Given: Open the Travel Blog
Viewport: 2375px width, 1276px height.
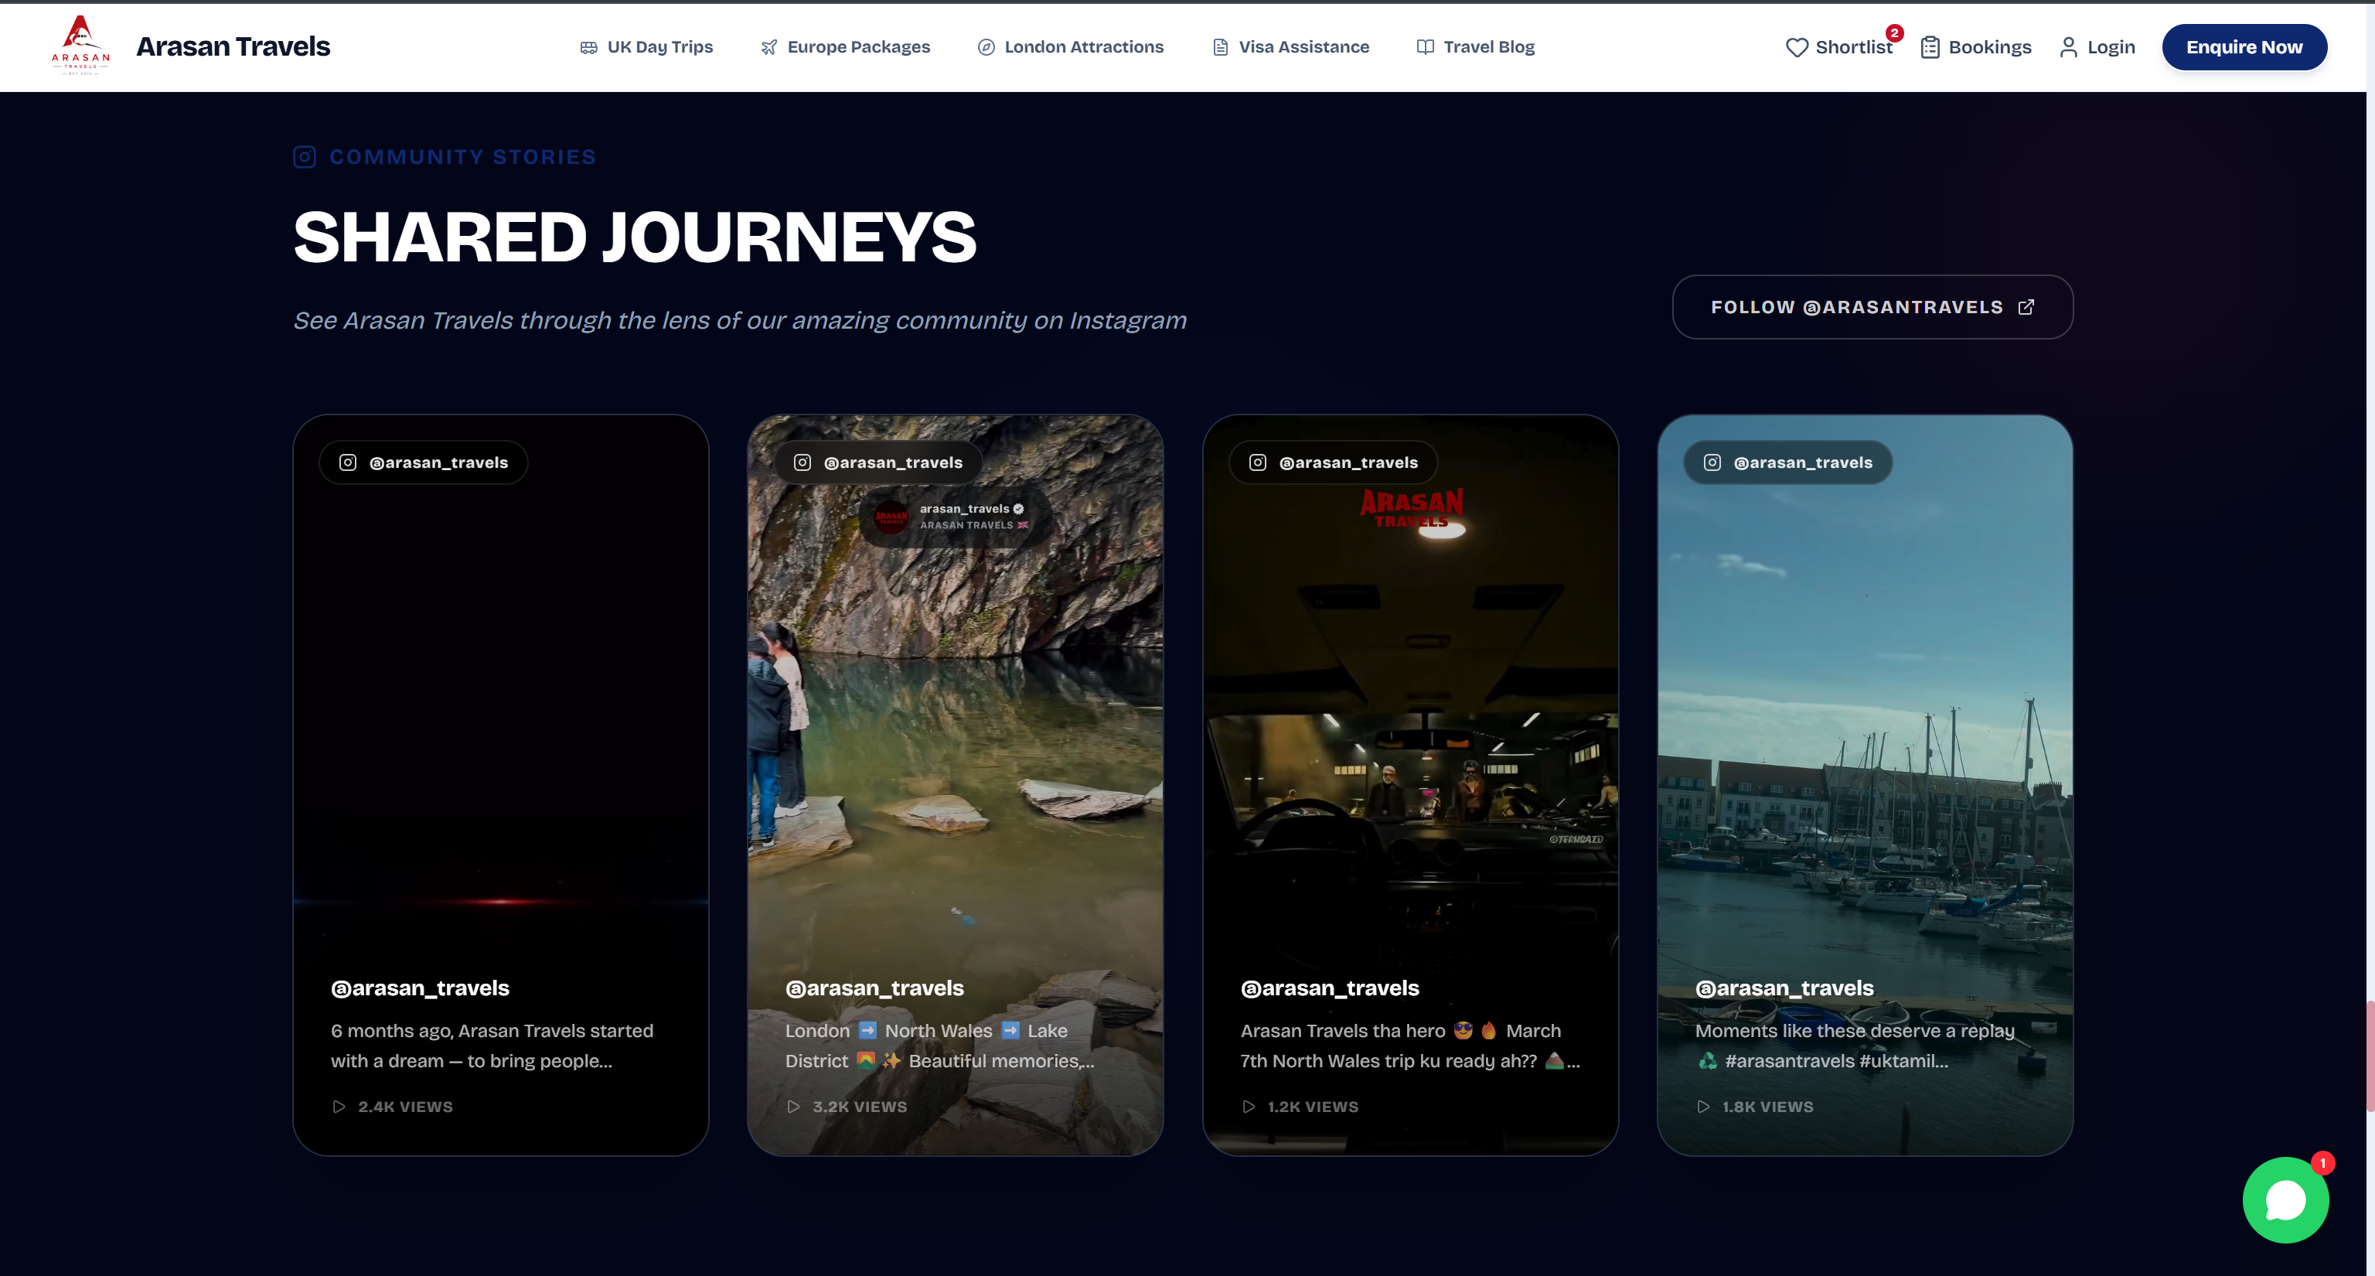Looking at the screenshot, I should pos(1476,47).
